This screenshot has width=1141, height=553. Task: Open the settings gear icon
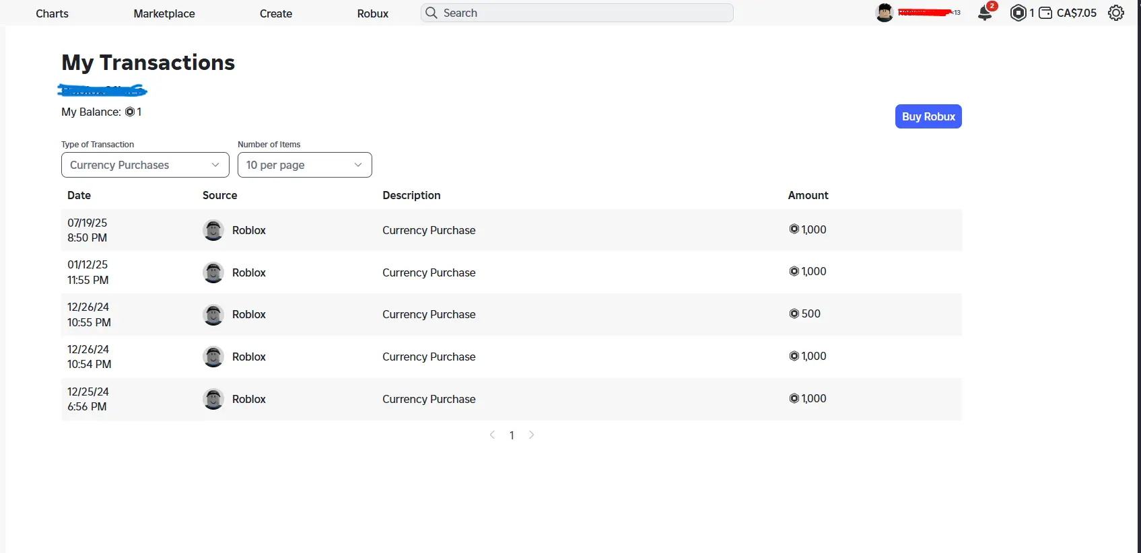pos(1116,13)
